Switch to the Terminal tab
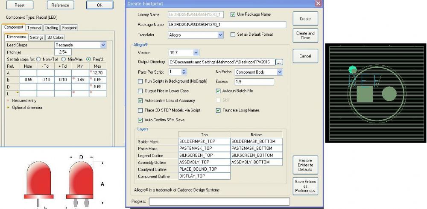Viewport: 427px width, 209px height. [x=34, y=28]
